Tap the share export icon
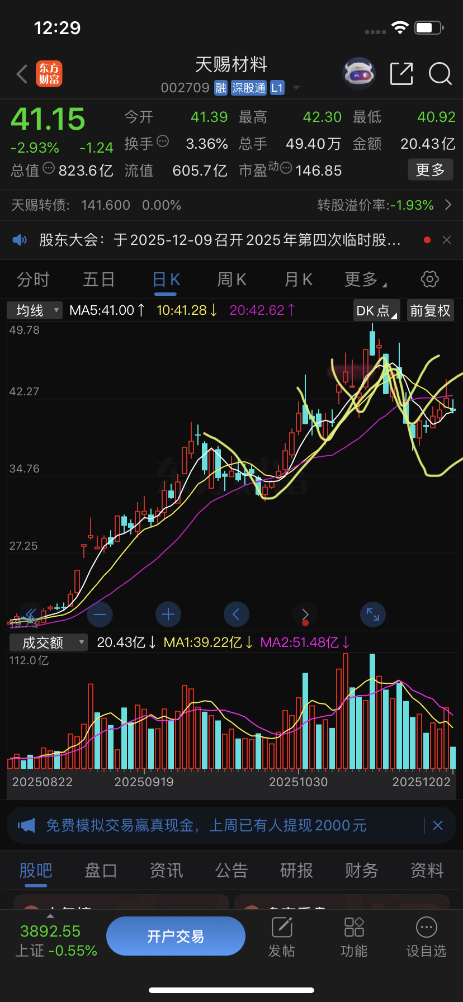 (401, 74)
